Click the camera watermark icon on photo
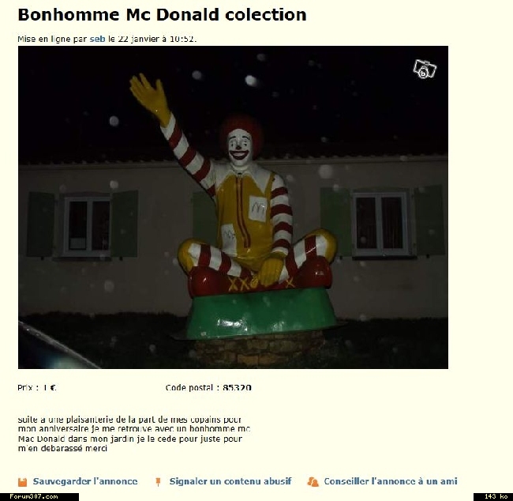Viewport: 513px width, 501px height. tap(425, 69)
